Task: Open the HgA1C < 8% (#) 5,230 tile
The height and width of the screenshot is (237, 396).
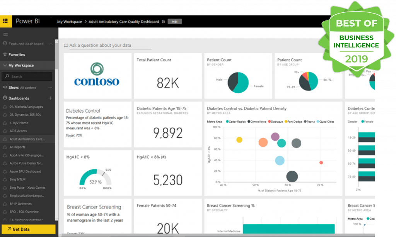Action: 168,173
